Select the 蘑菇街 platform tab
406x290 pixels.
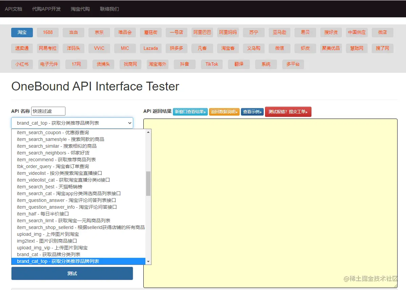tap(151, 33)
